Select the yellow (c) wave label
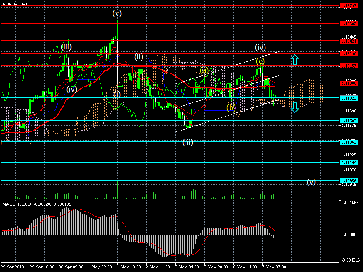The height and width of the screenshot is (272, 363). tap(260, 61)
